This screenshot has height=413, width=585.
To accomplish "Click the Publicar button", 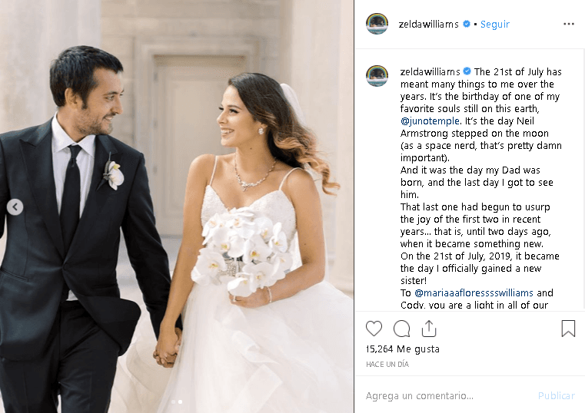I will point(557,395).
